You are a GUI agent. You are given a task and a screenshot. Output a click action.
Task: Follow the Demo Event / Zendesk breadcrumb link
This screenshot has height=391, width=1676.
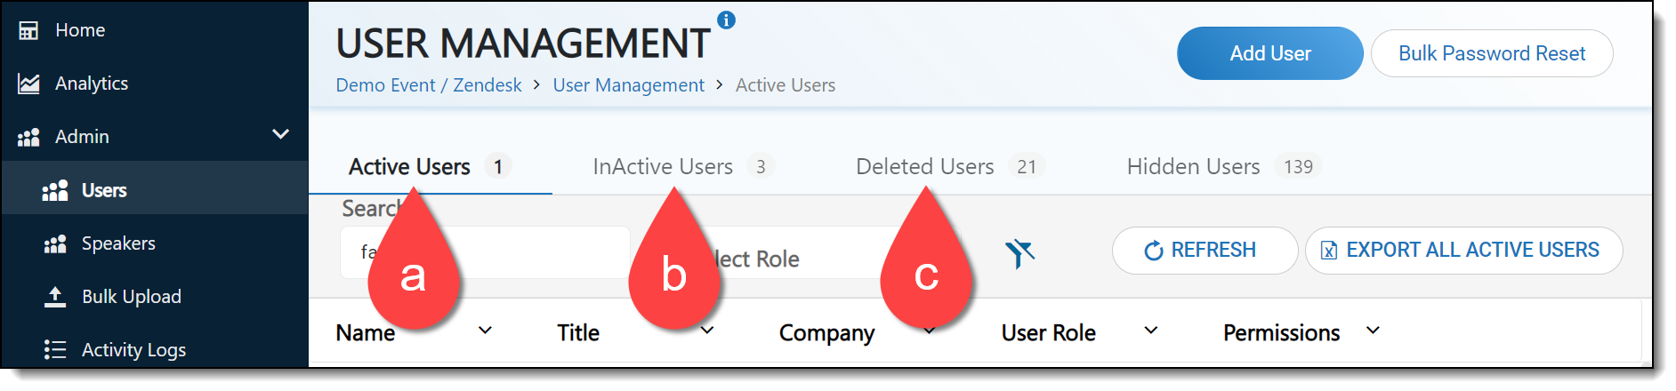[x=428, y=85]
